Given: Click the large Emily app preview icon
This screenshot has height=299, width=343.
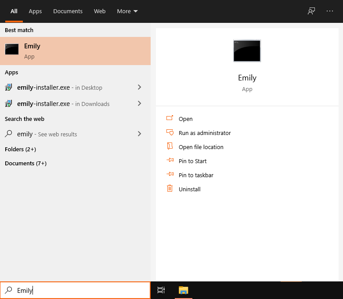Looking at the screenshot, I should (247, 51).
